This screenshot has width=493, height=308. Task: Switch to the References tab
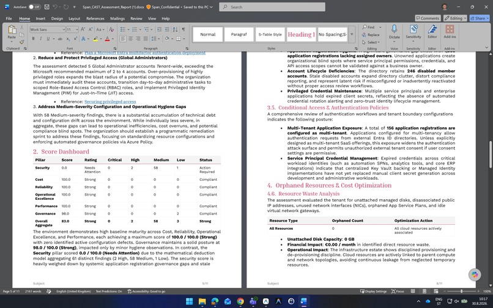pyautogui.click(x=95, y=18)
